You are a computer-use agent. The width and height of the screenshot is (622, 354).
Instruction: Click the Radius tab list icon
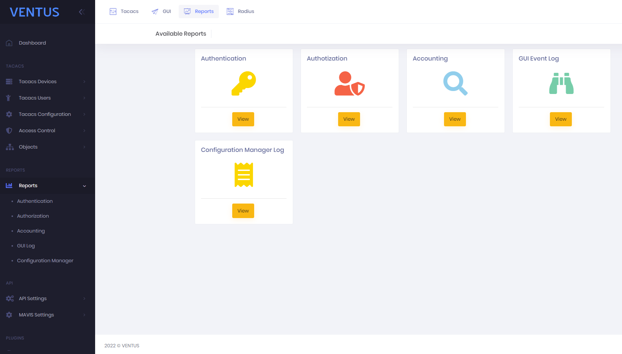pos(230,12)
